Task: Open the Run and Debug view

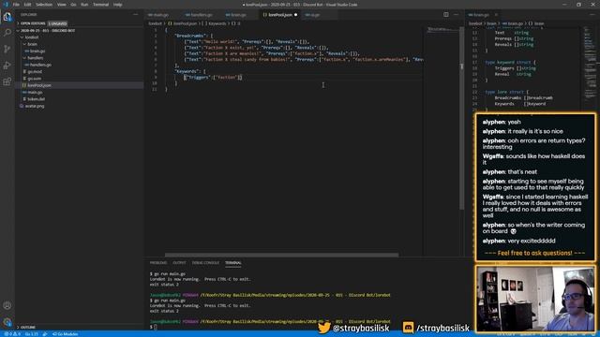Action: tap(7, 66)
